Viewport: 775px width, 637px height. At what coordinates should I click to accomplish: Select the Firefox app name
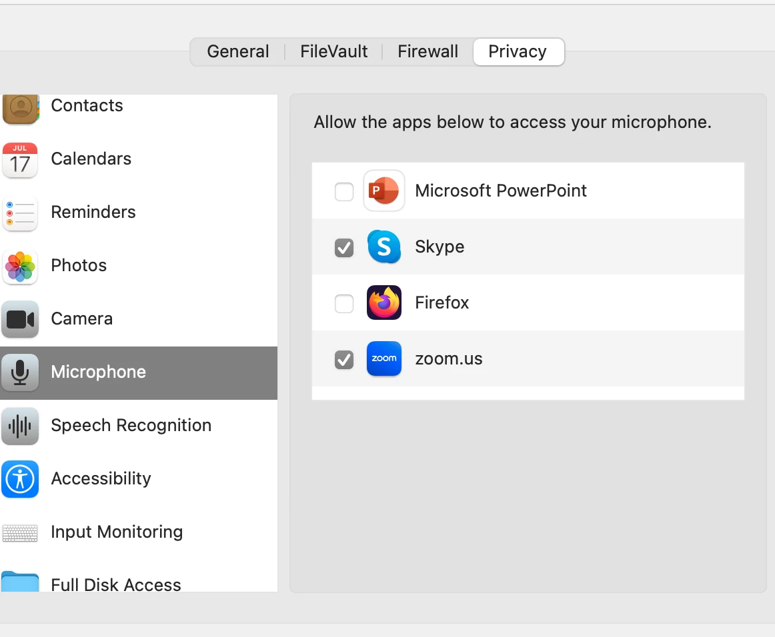442,303
